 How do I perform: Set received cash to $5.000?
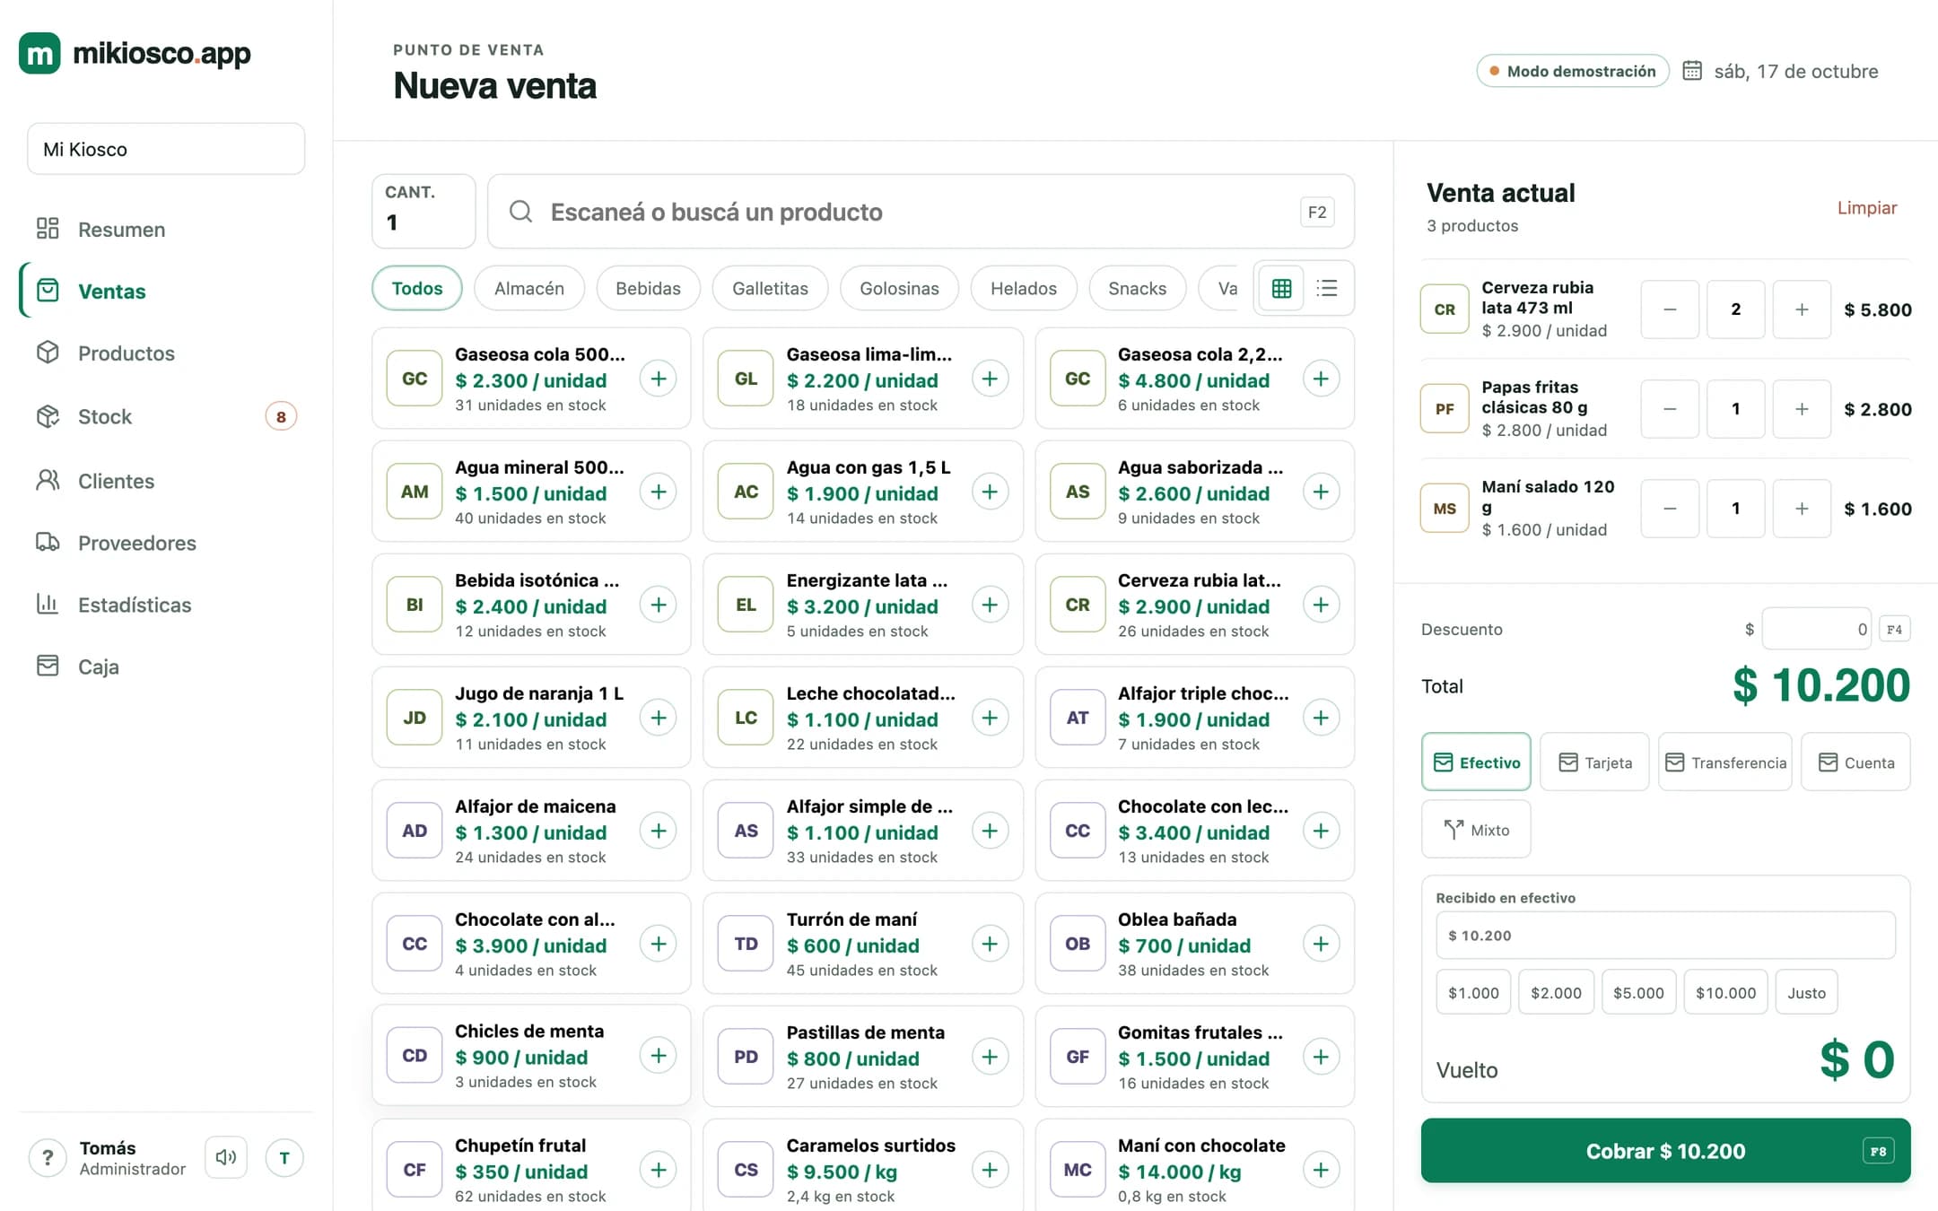1638,992
